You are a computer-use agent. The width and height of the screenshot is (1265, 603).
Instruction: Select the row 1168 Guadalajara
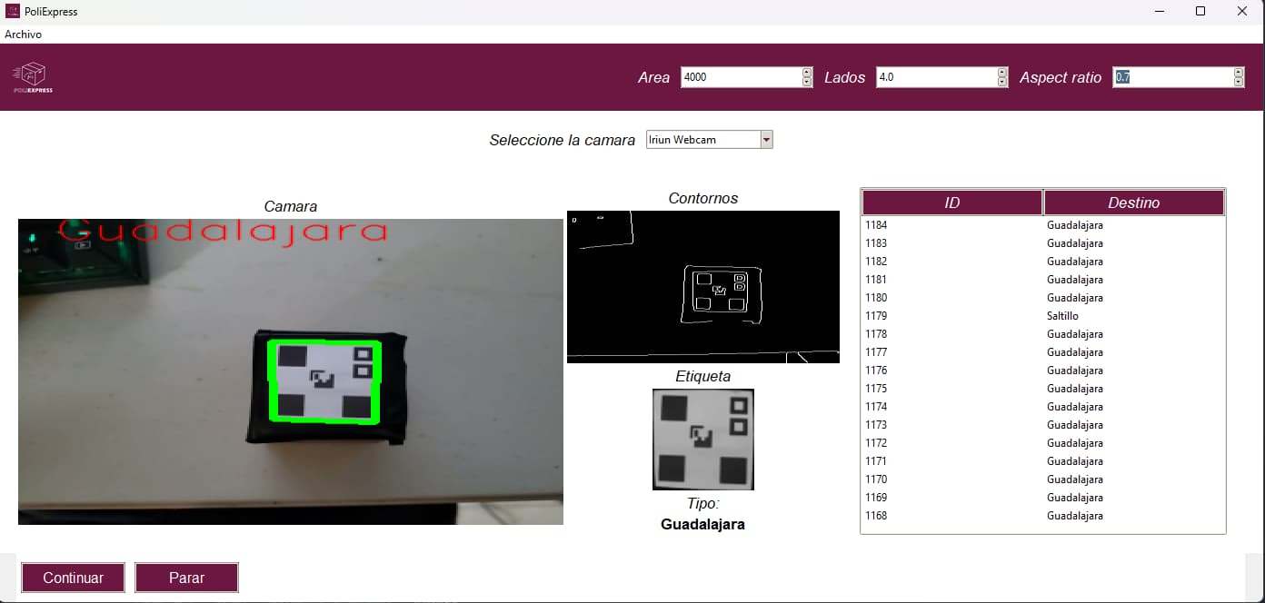coord(1000,515)
